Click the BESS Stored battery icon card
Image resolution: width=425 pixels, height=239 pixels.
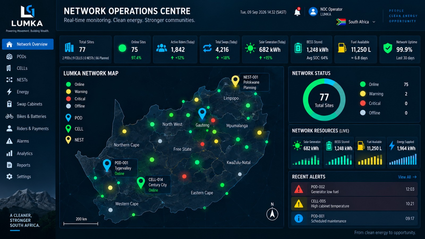pos(298,48)
